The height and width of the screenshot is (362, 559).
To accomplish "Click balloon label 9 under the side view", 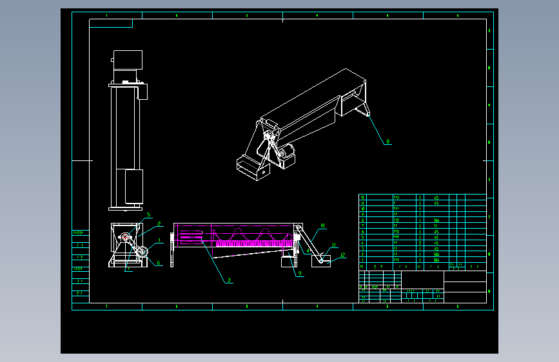I will click(300, 274).
